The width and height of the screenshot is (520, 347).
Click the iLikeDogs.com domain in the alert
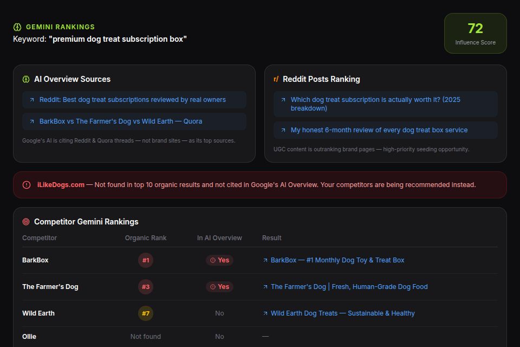61,185
